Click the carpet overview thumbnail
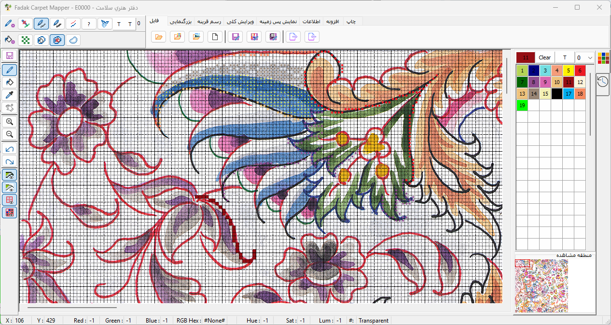The height and width of the screenshot is (325, 611). coord(542,285)
